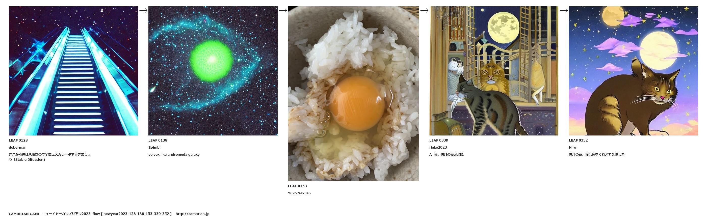Click the arrow between galaxy and egg rice images

[283, 10]
